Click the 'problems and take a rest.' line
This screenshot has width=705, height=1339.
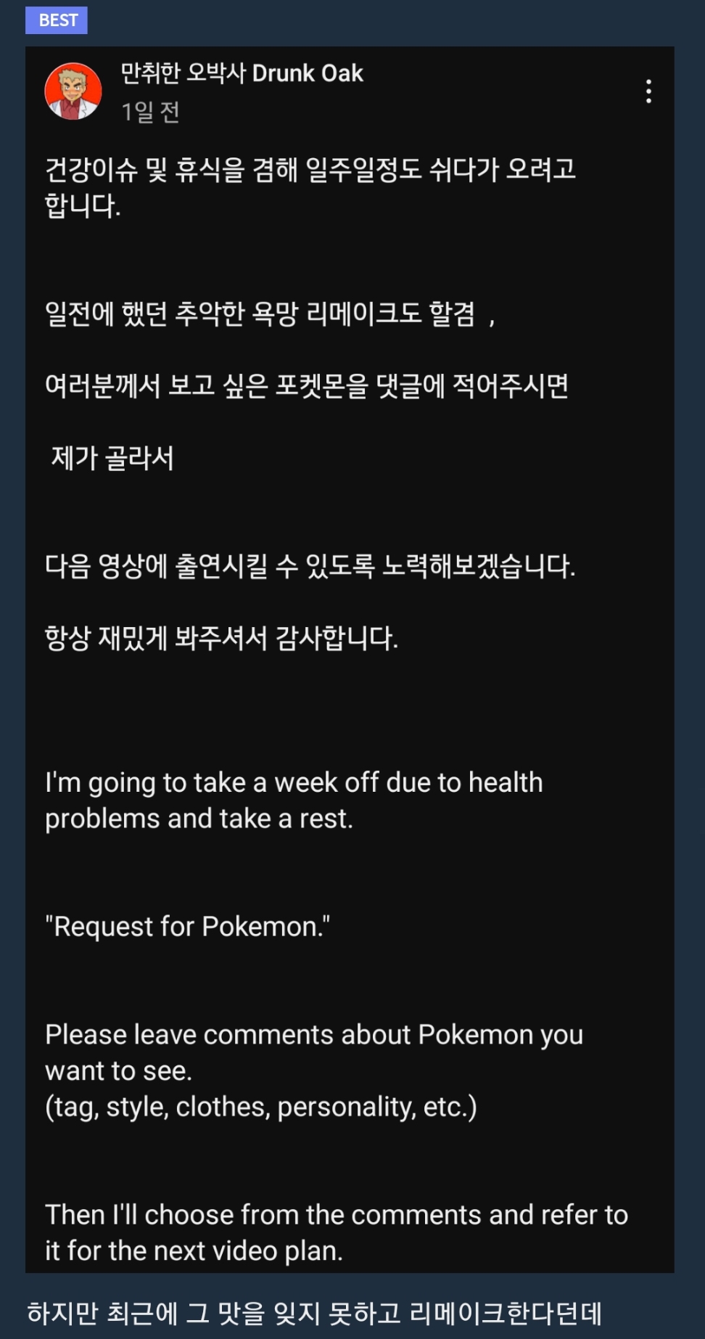coord(199,819)
